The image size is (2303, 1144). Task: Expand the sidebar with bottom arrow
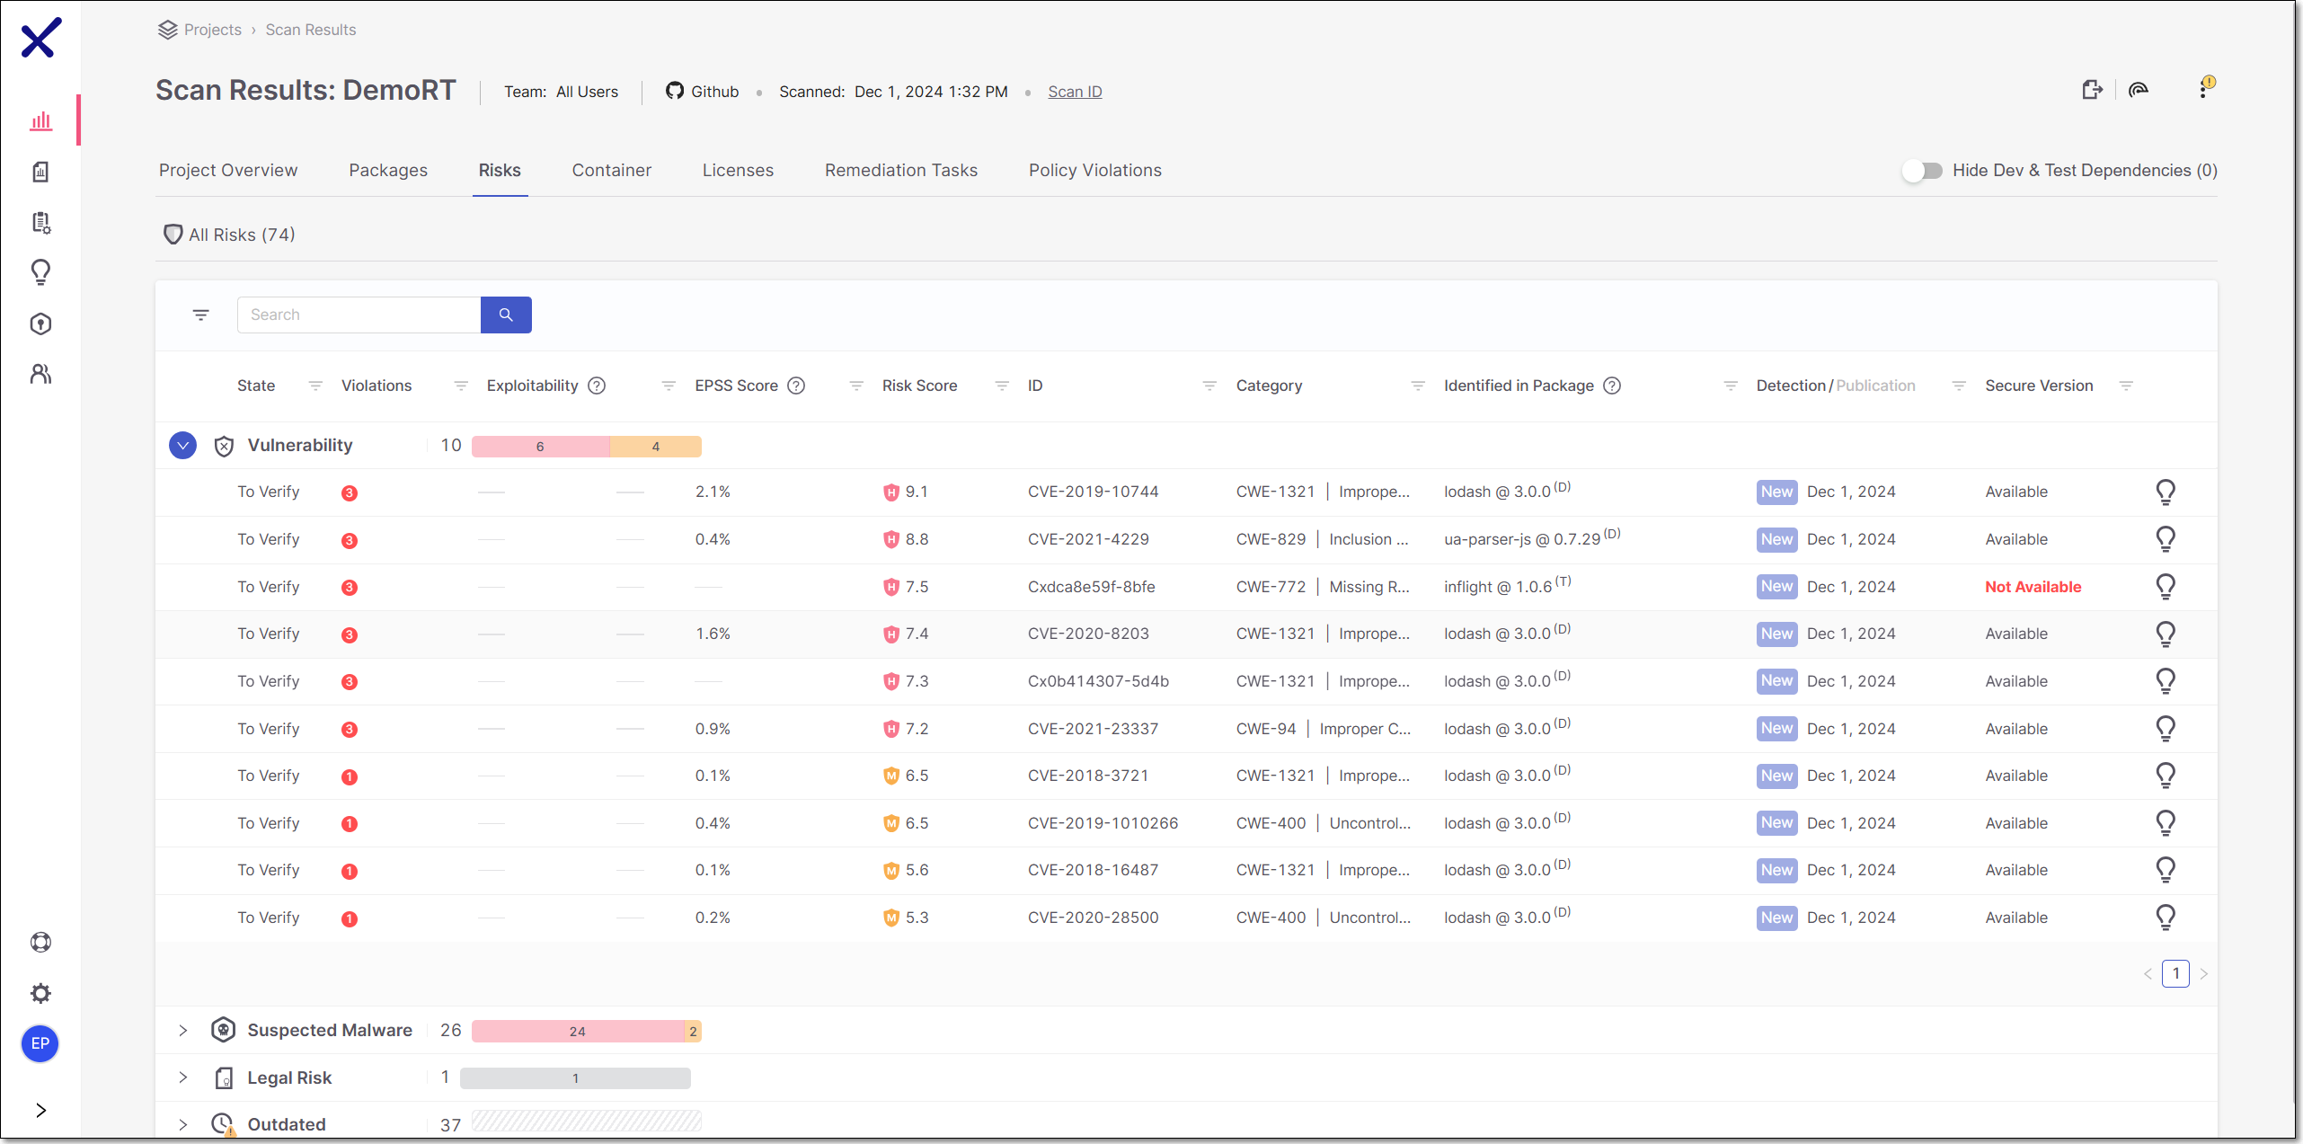pyautogui.click(x=41, y=1111)
